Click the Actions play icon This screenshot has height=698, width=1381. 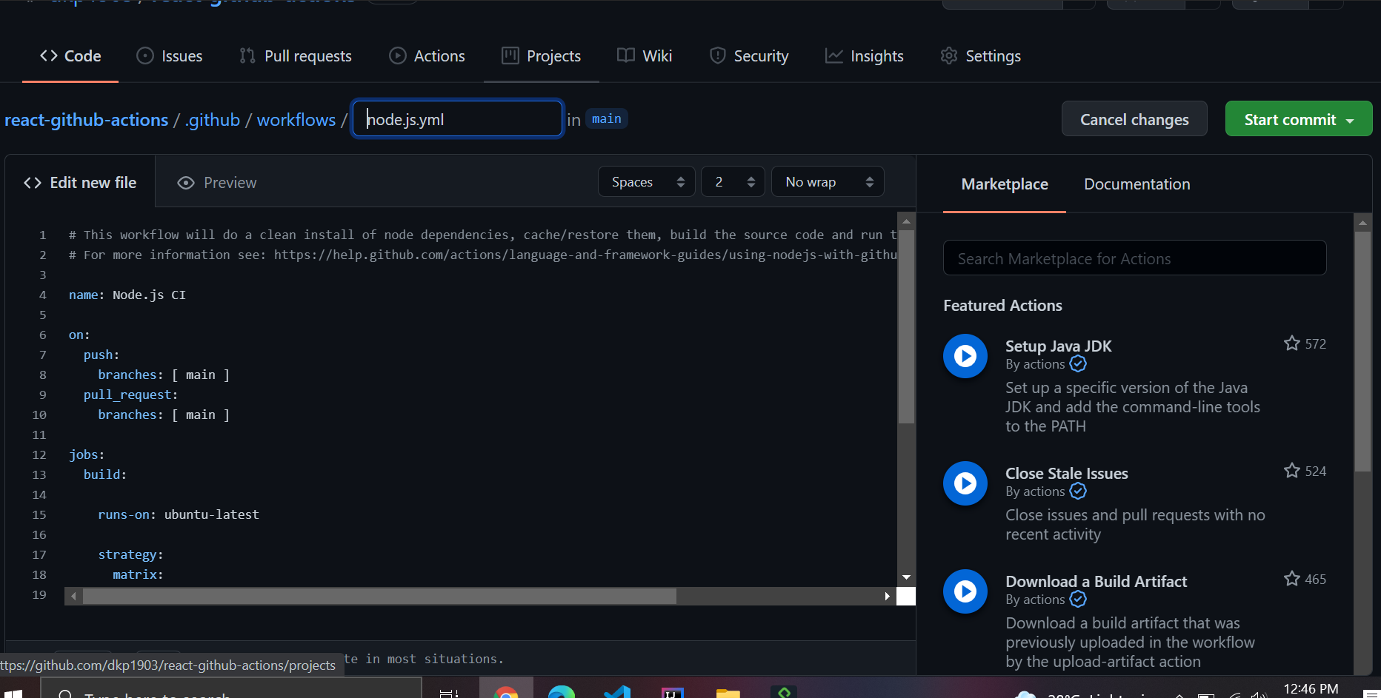[x=398, y=56]
